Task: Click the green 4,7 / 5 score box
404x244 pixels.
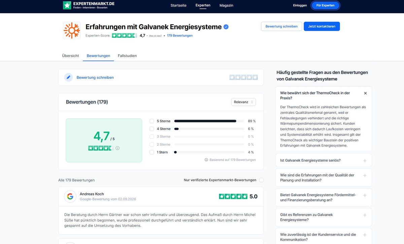Action: pos(104,140)
